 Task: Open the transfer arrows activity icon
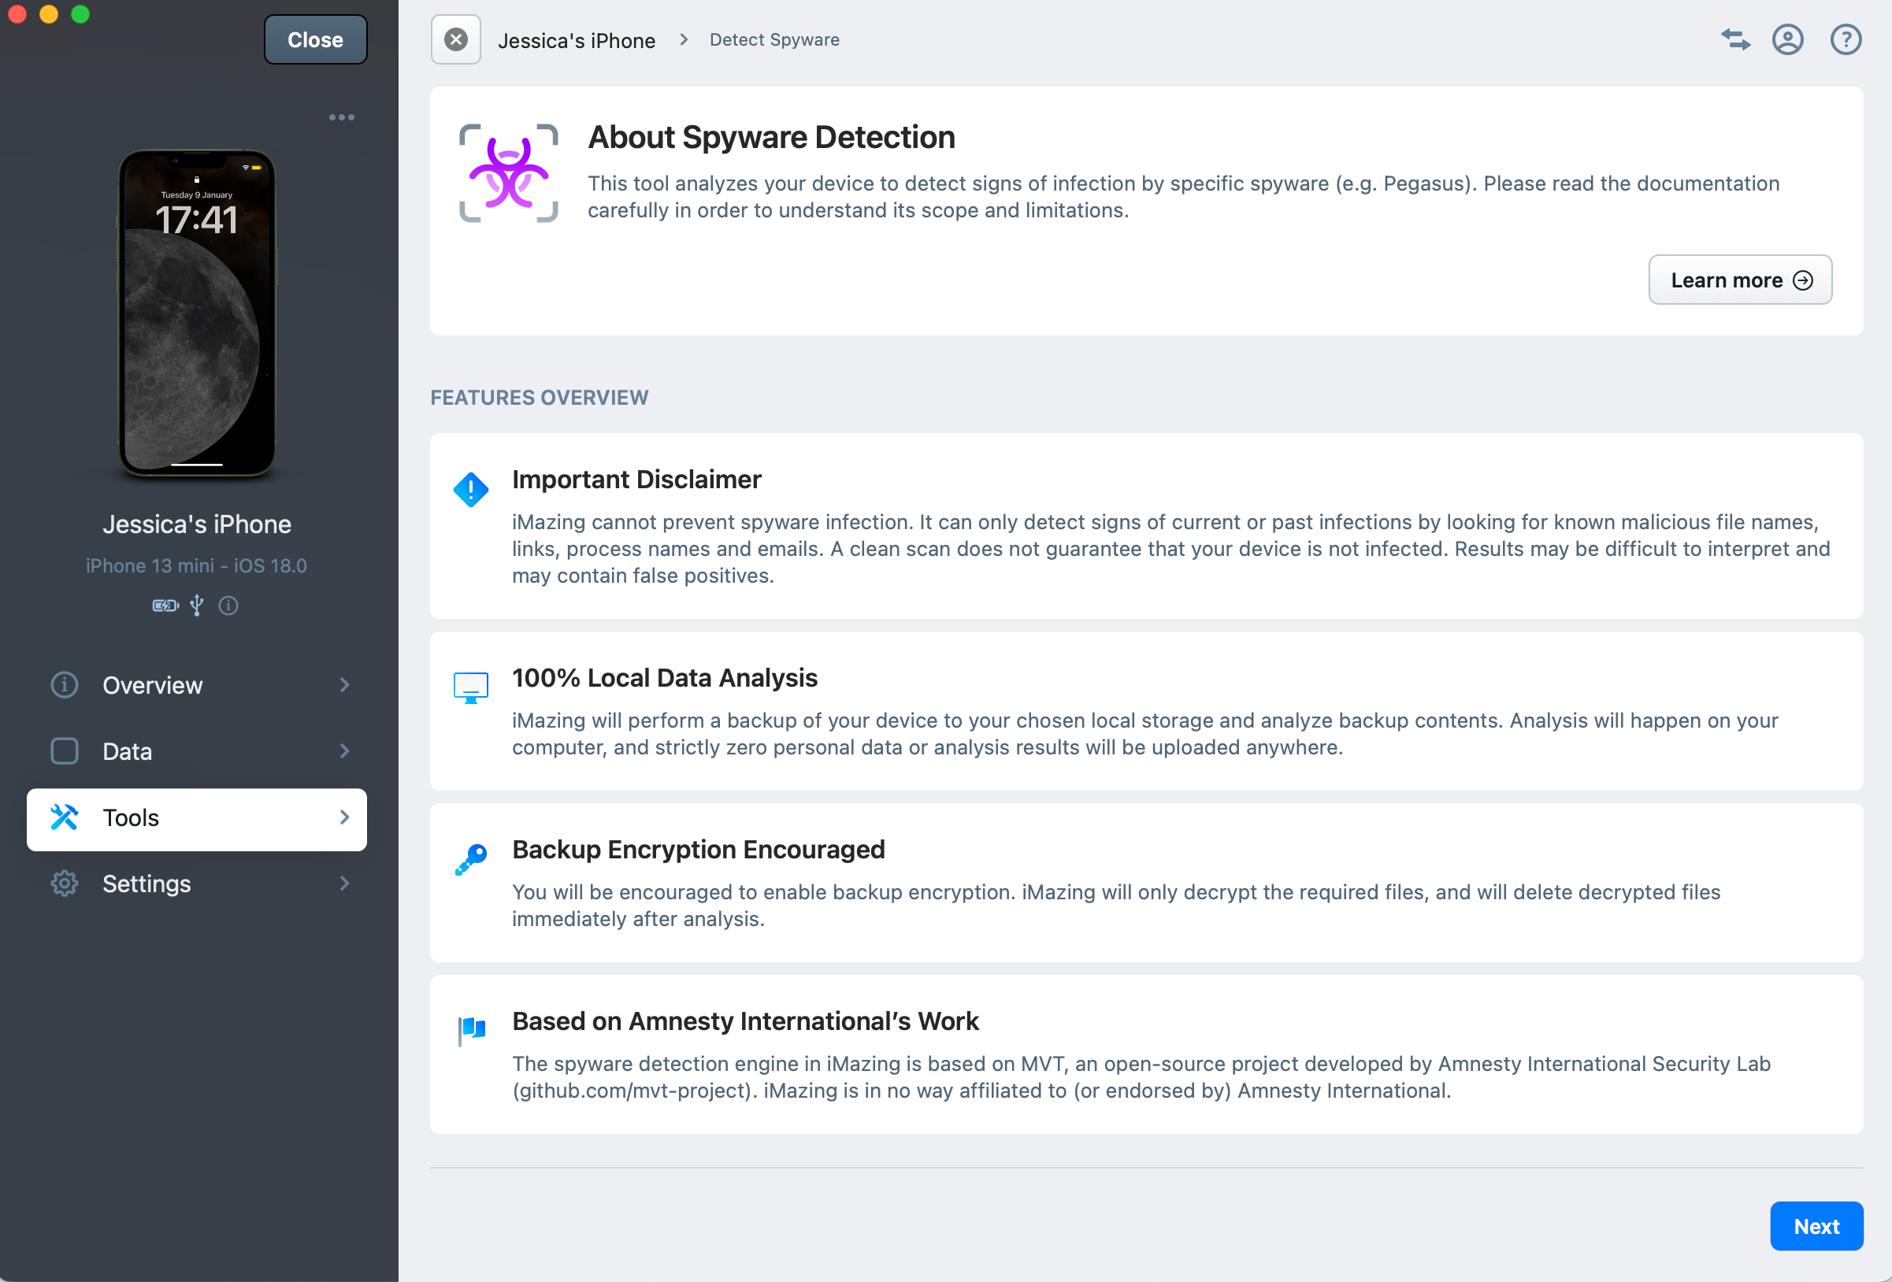(1735, 39)
